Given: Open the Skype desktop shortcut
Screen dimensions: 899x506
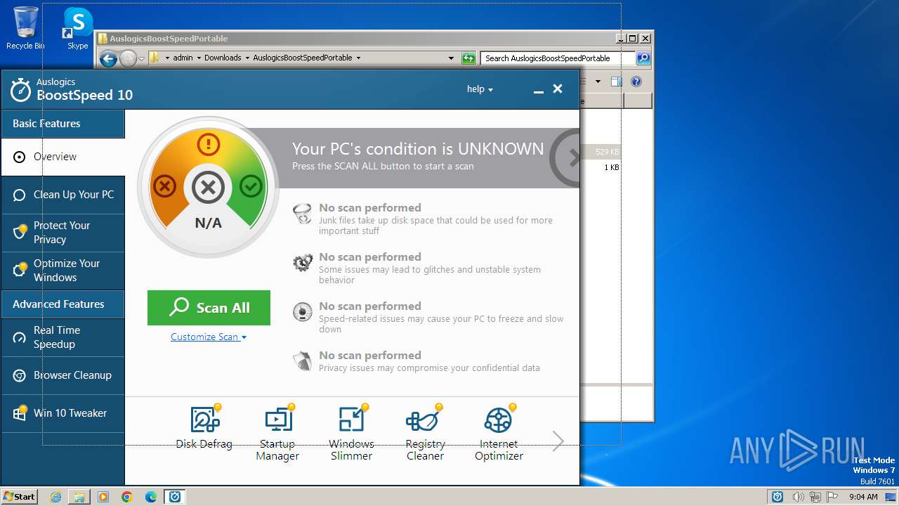Looking at the screenshot, I should (x=77, y=28).
